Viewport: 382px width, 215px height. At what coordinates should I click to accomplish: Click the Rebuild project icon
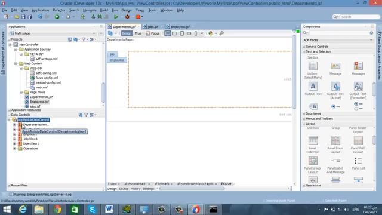[x=100, y=17]
